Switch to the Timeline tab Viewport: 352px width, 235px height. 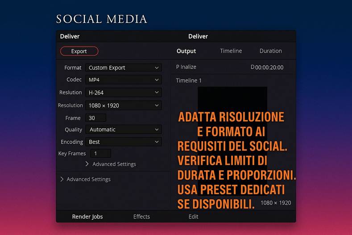point(231,51)
